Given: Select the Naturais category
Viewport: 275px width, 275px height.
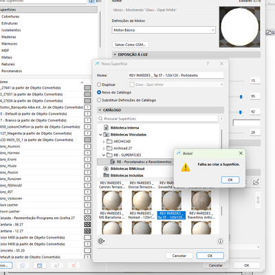Looking at the screenshot, I should (8, 64).
